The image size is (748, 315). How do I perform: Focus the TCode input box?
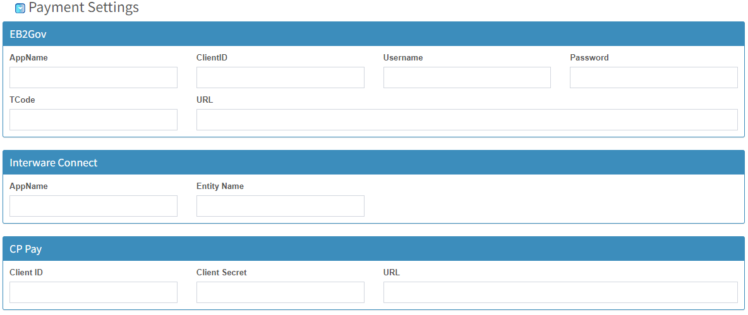pyautogui.click(x=93, y=120)
